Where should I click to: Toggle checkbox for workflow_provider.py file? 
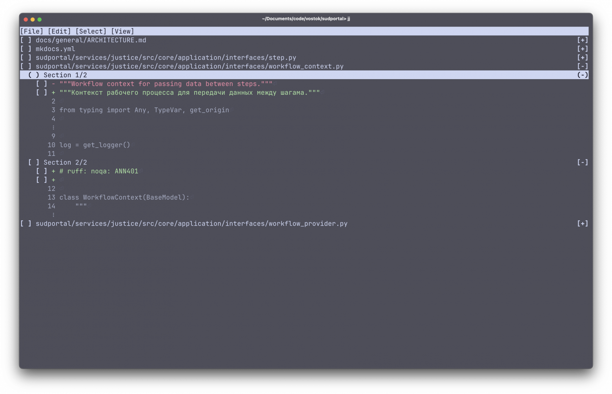[26, 224]
